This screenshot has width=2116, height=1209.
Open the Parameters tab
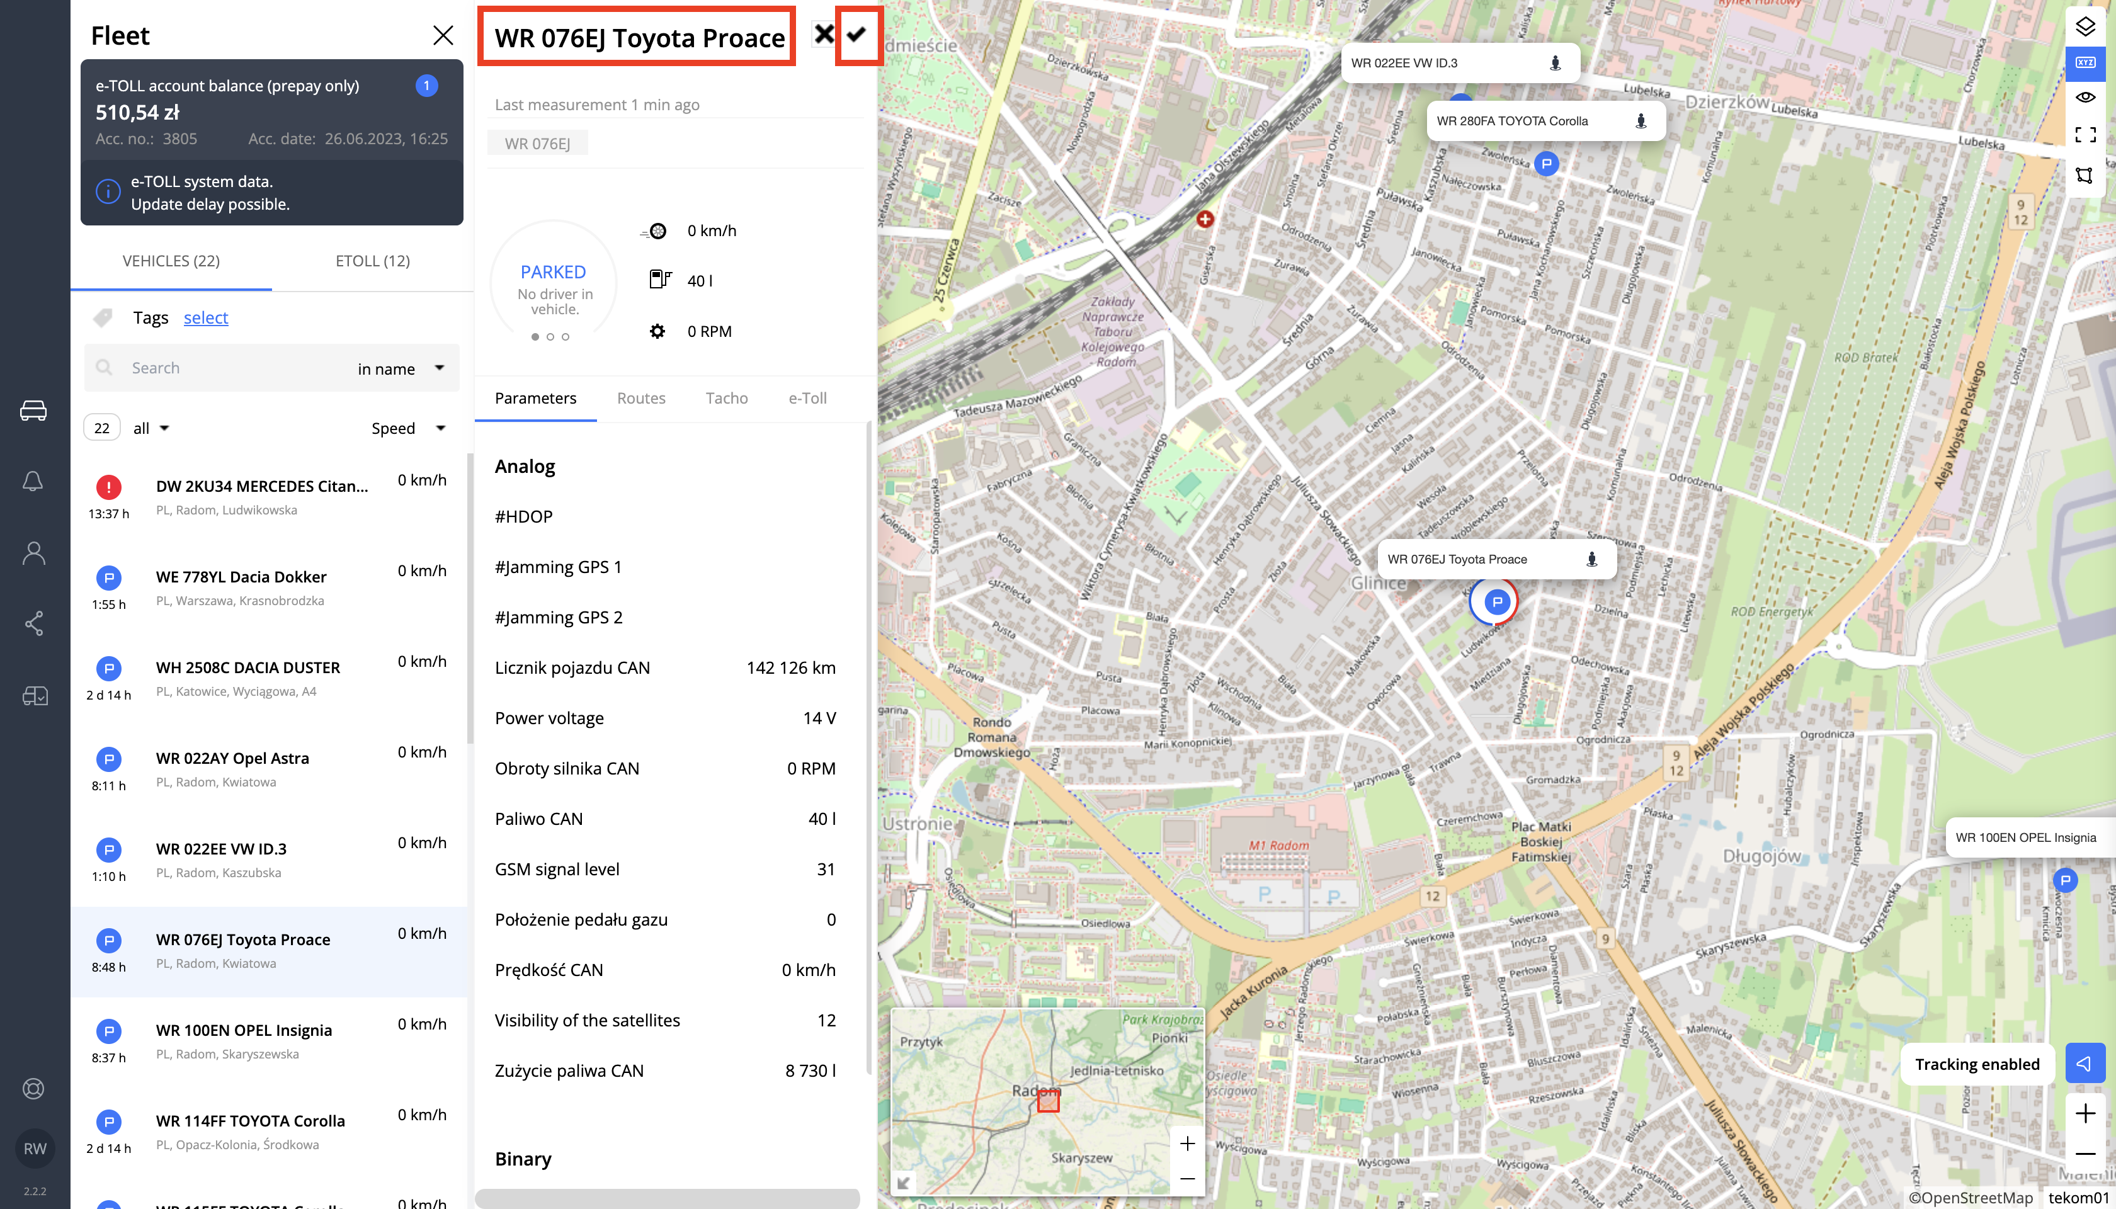(536, 398)
